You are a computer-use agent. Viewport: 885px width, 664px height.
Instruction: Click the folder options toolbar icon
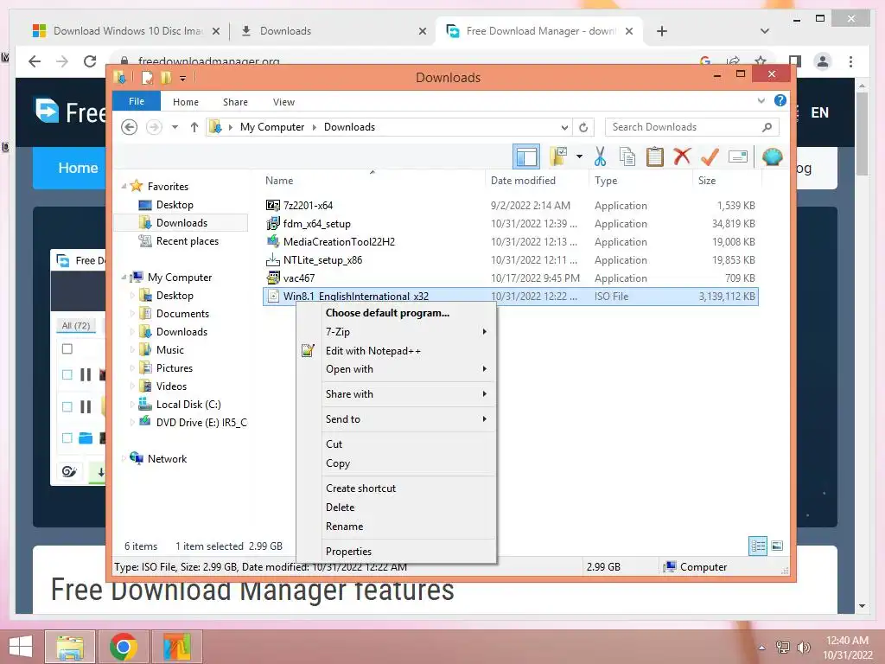coord(558,156)
